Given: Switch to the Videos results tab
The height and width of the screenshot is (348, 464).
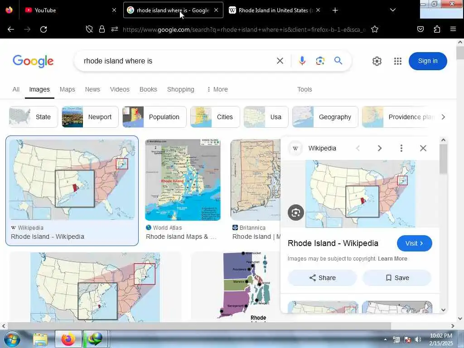Looking at the screenshot, I should tap(120, 89).
